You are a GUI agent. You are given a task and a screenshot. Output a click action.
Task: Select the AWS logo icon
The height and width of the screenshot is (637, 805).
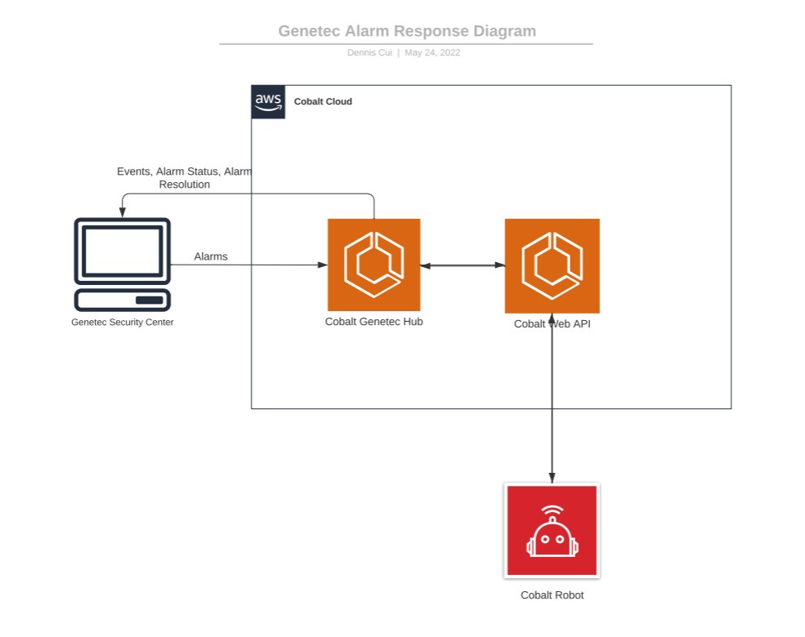tap(268, 101)
